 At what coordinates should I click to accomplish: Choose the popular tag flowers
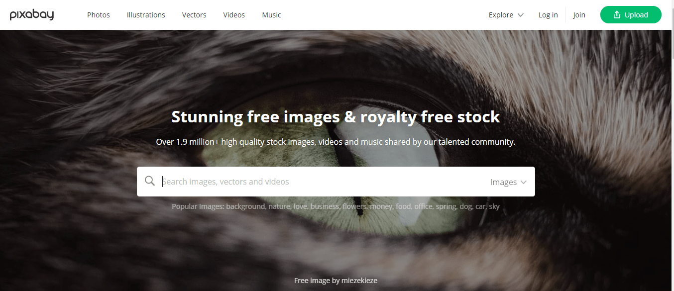click(354, 206)
